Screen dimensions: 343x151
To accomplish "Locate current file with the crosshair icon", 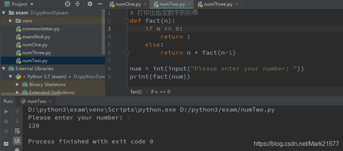I will coord(68,4).
